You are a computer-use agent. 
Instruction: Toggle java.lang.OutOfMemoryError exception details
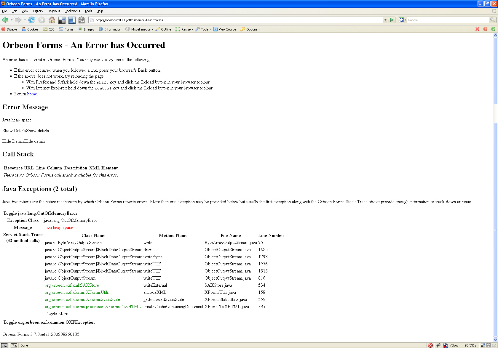(40, 213)
